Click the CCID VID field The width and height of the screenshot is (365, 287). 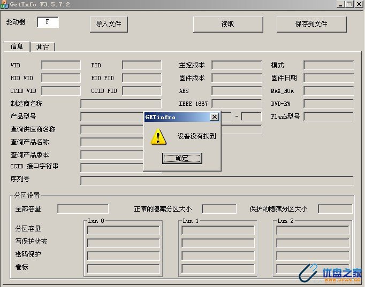61,91
